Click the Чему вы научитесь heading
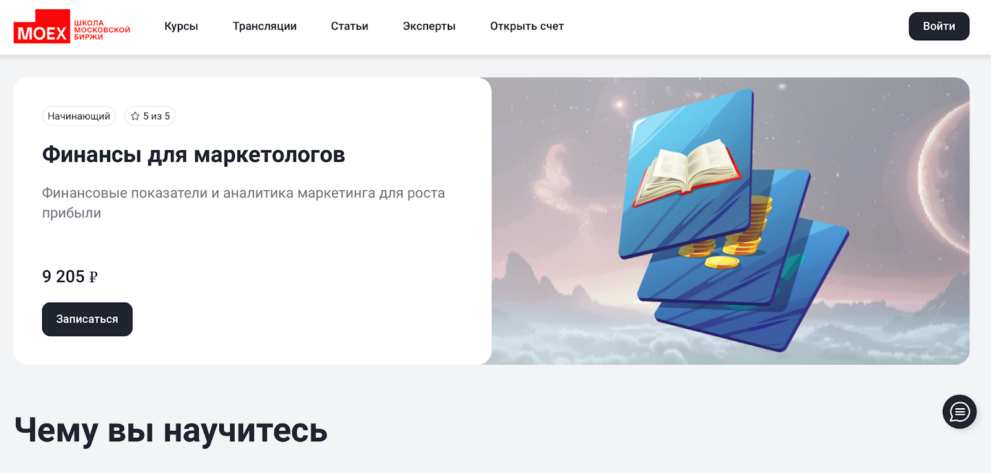Screen dimensions: 991x473 [171, 431]
